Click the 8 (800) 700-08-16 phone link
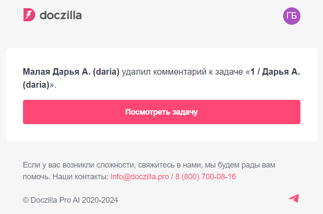This screenshot has width=323, height=214. tap(206, 177)
